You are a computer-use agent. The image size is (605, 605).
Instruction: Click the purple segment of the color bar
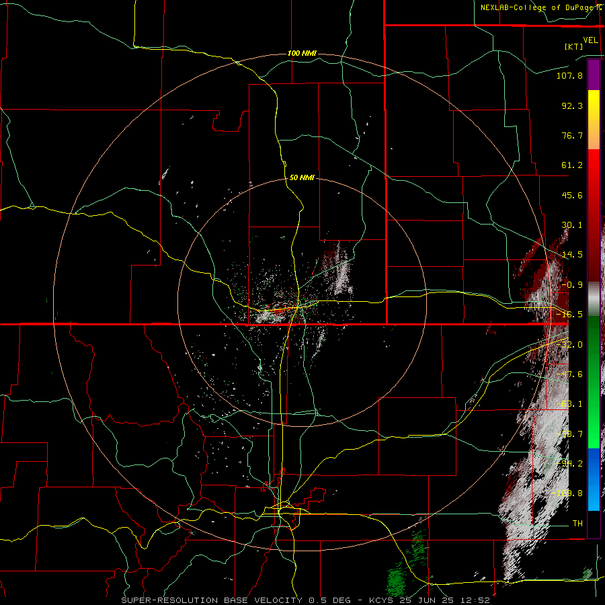[594, 75]
